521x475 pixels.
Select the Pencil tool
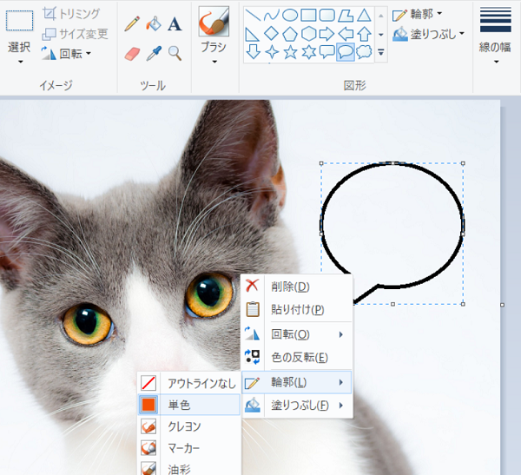(132, 24)
